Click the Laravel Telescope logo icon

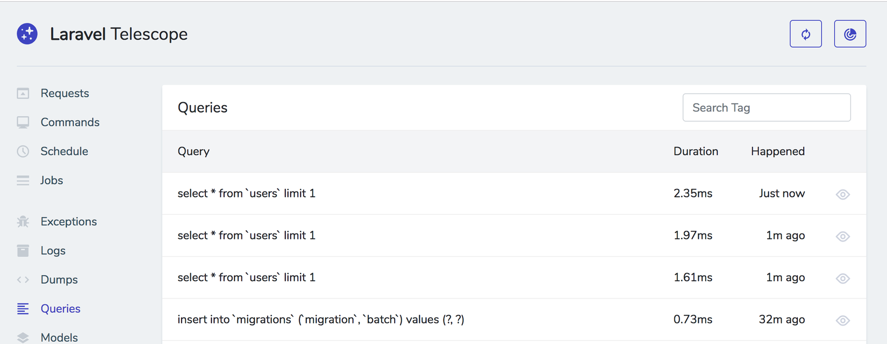pos(27,34)
